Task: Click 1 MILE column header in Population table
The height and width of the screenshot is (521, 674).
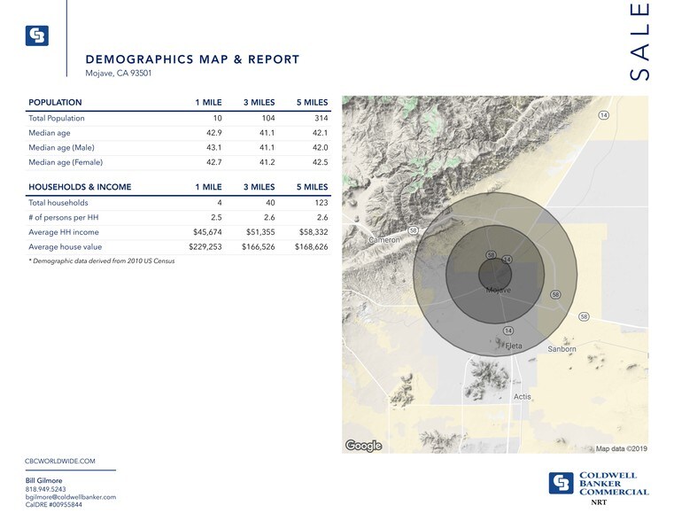Action: [208, 102]
